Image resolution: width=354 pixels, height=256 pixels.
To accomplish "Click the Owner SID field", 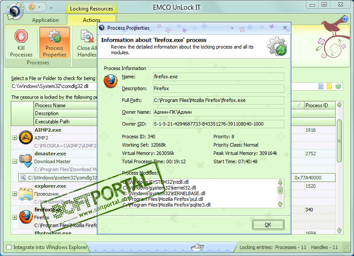I will (219, 124).
